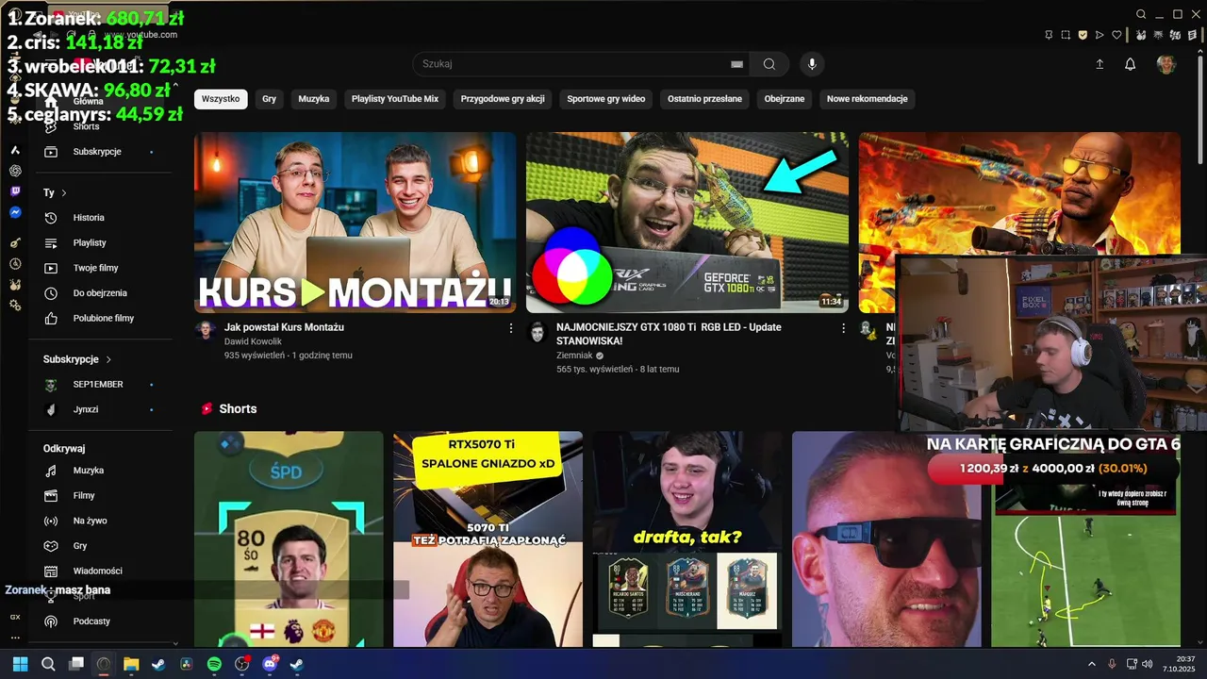Click the GX icon in the sidebar
Viewport: 1207px width, 679px height.
point(15,617)
